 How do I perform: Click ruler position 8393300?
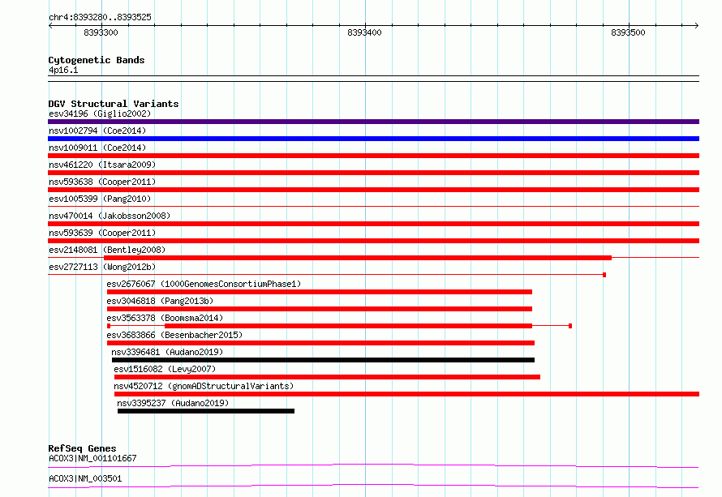[101, 32]
